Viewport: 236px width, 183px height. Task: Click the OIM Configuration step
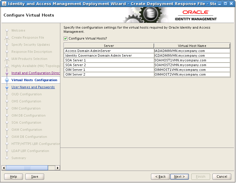click(26, 108)
